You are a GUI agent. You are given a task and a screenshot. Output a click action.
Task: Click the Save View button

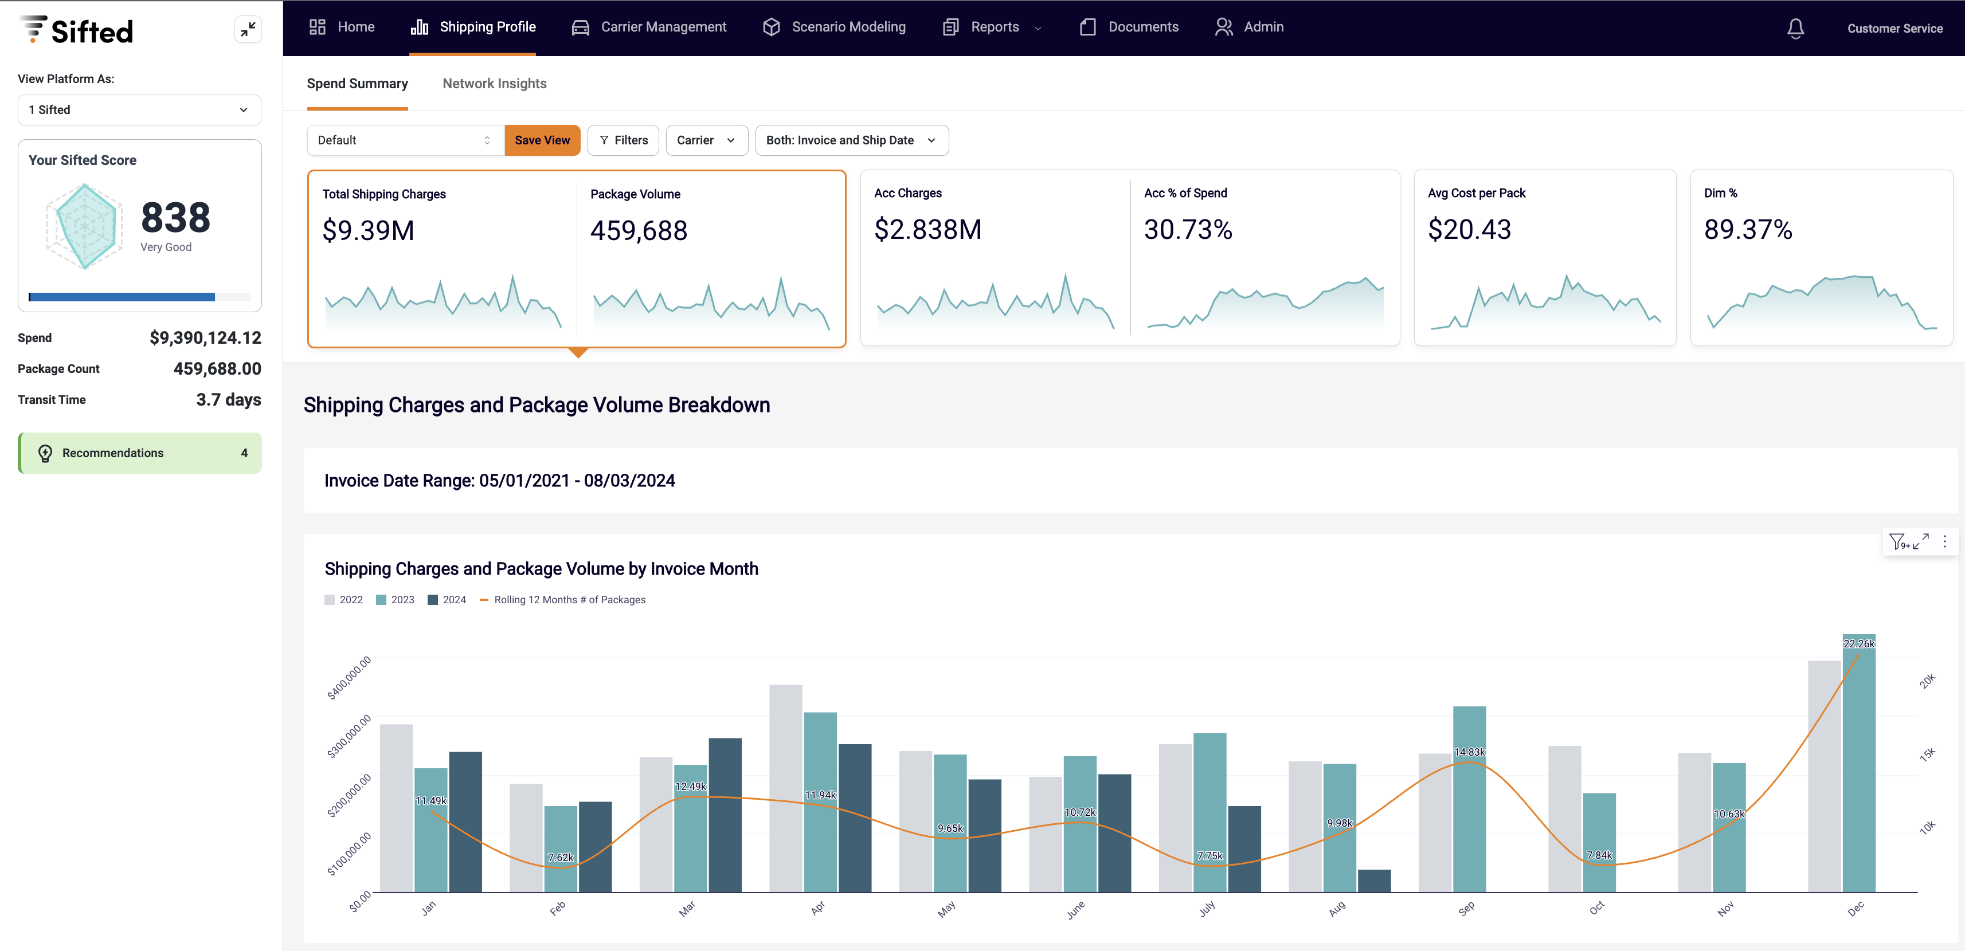click(542, 140)
